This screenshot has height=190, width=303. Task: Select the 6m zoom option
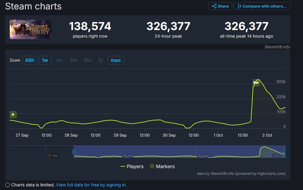[88, 60]
